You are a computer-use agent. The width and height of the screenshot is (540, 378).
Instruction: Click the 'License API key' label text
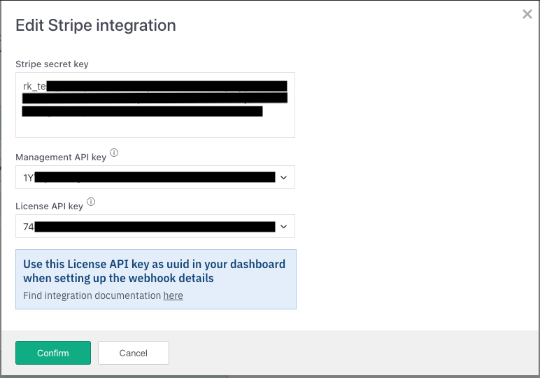coord(49,206)
